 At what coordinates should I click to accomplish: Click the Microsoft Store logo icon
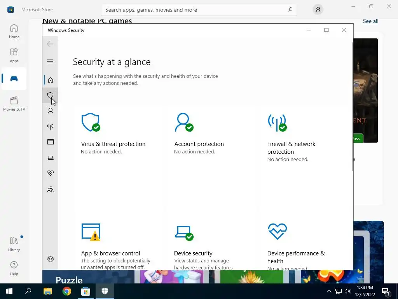click(10, 10)
